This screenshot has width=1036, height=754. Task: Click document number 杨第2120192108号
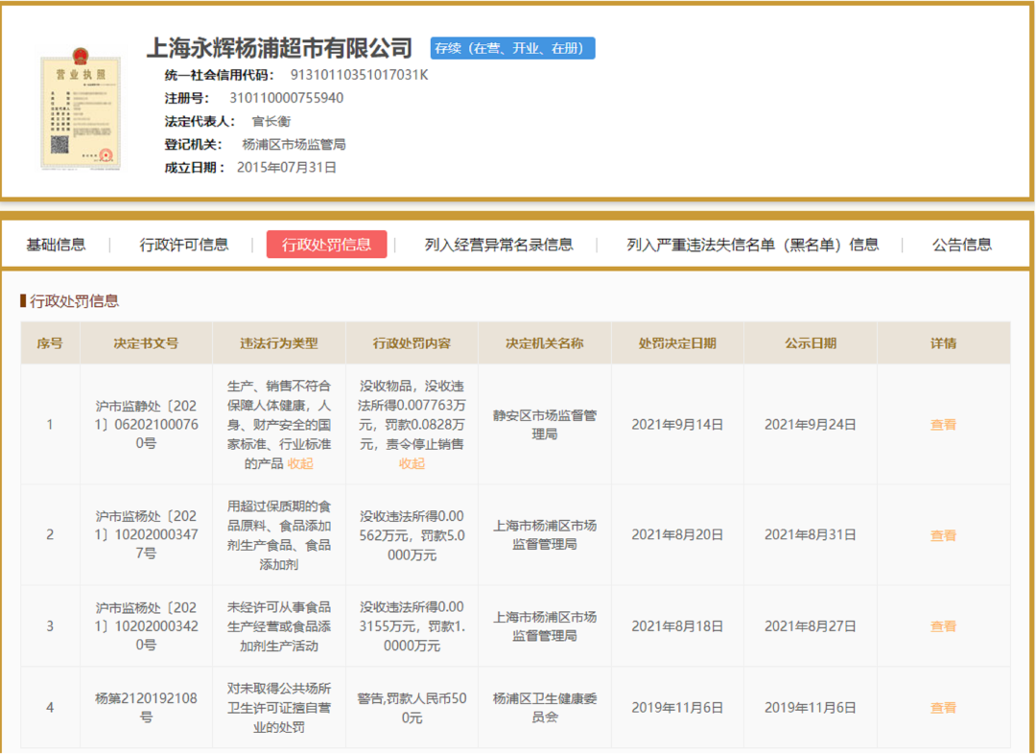pyautogui.click(x=146, y=708)
